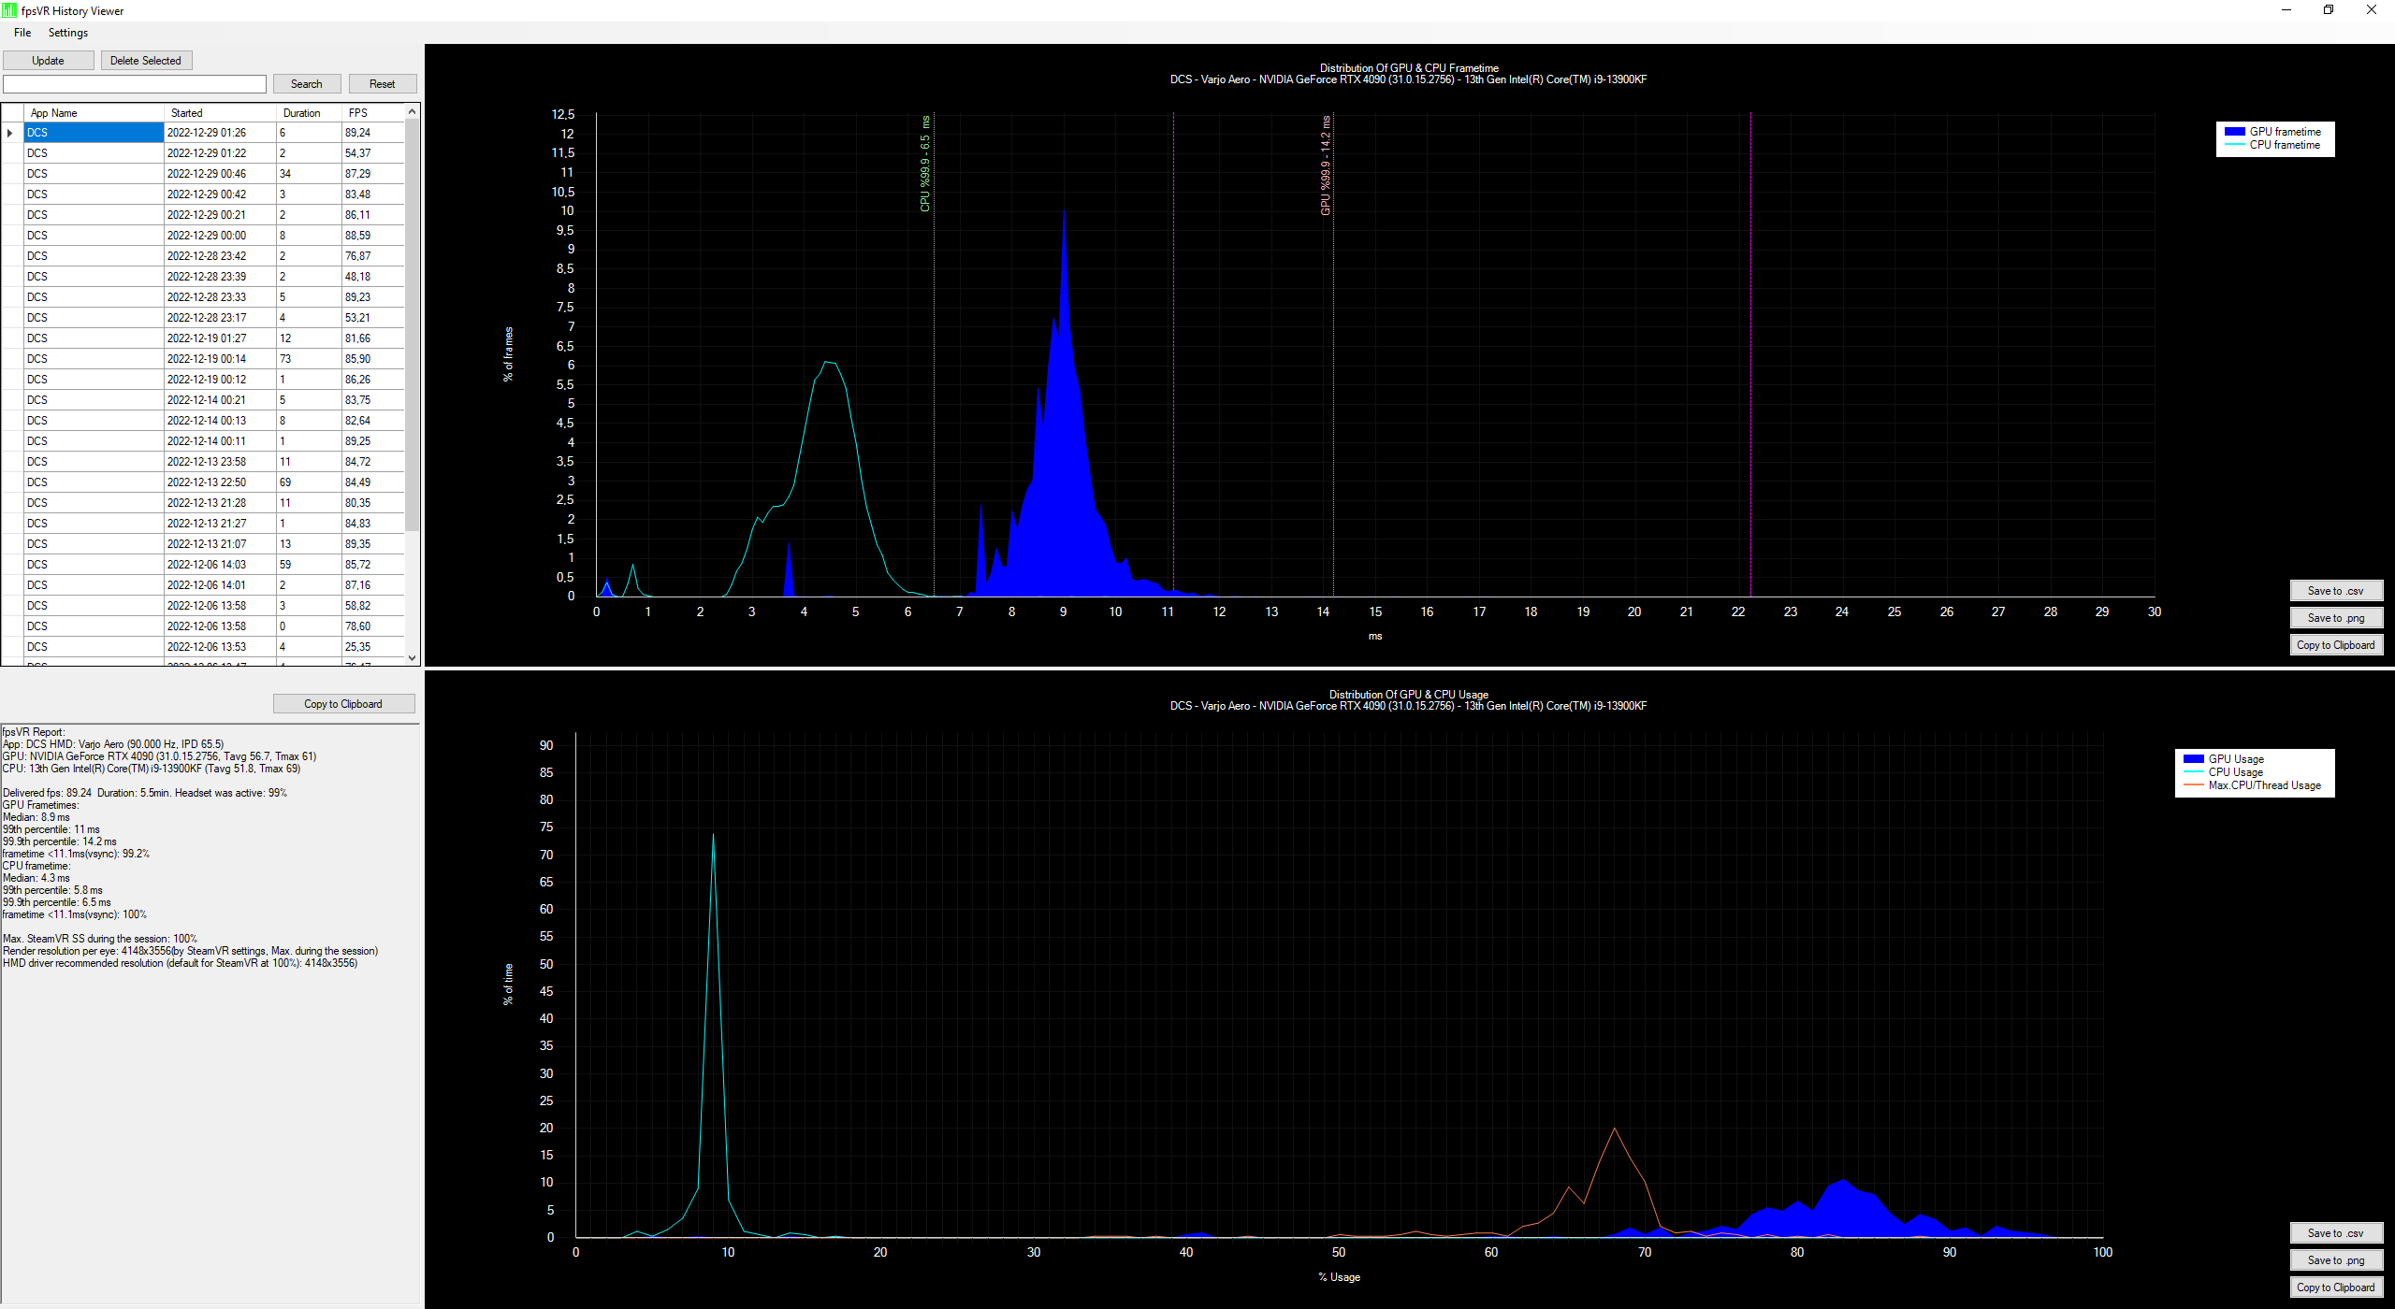Click the Delete Selected button

(x=146, y=61)
